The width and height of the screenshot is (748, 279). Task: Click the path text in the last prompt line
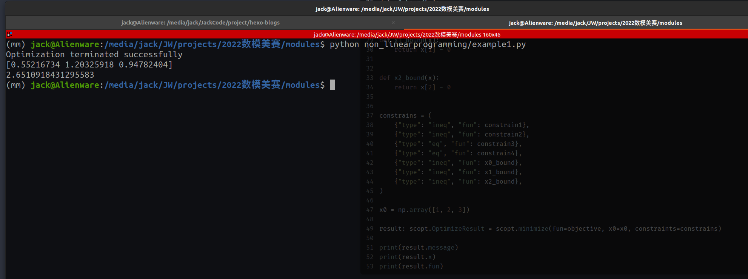[x=212, y=85]
